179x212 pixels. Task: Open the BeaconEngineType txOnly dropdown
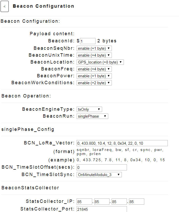point(89,109)
